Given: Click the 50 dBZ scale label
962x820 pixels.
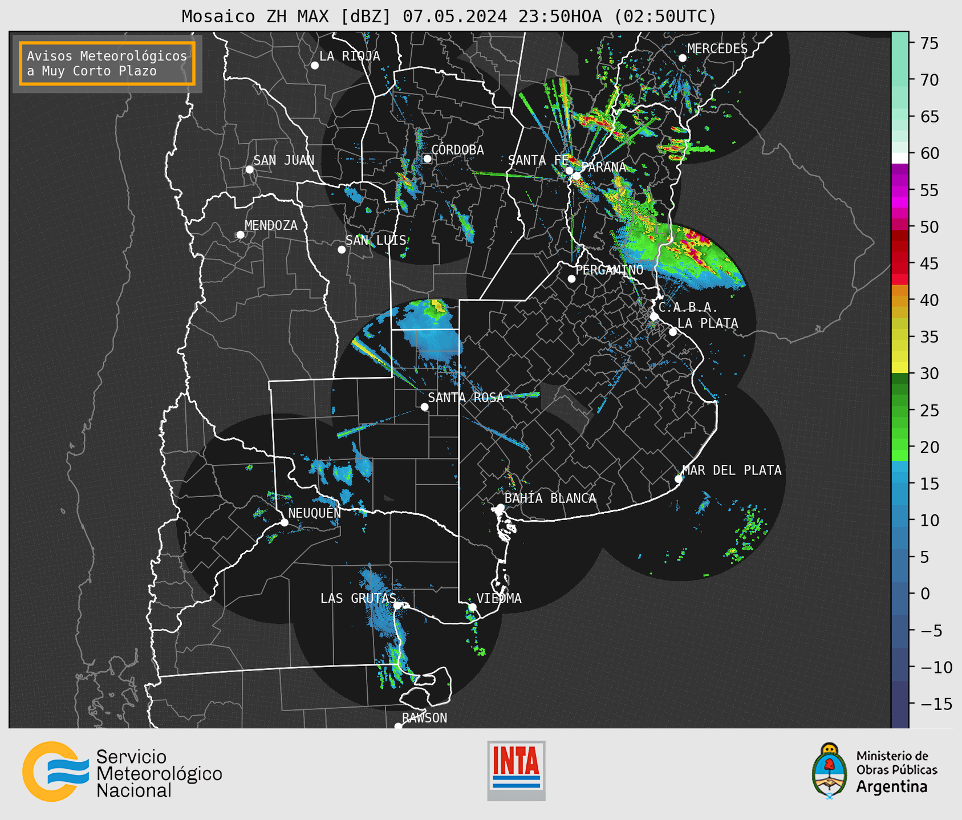Looking at the screenshot, I should coord(929,227).
